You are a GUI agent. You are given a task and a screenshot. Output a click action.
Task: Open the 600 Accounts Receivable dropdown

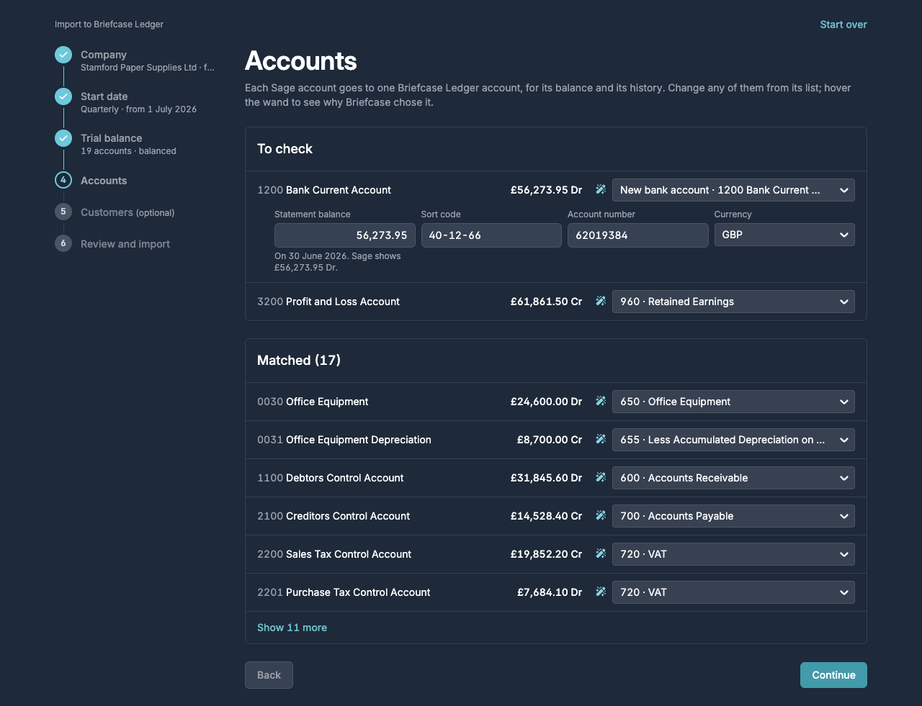pyautogui.click(x=733, y=478)
